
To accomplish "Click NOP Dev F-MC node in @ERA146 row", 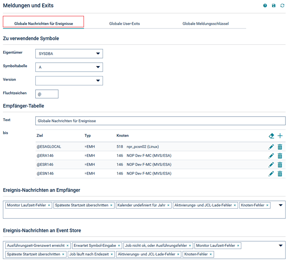I will click(149, 155).
